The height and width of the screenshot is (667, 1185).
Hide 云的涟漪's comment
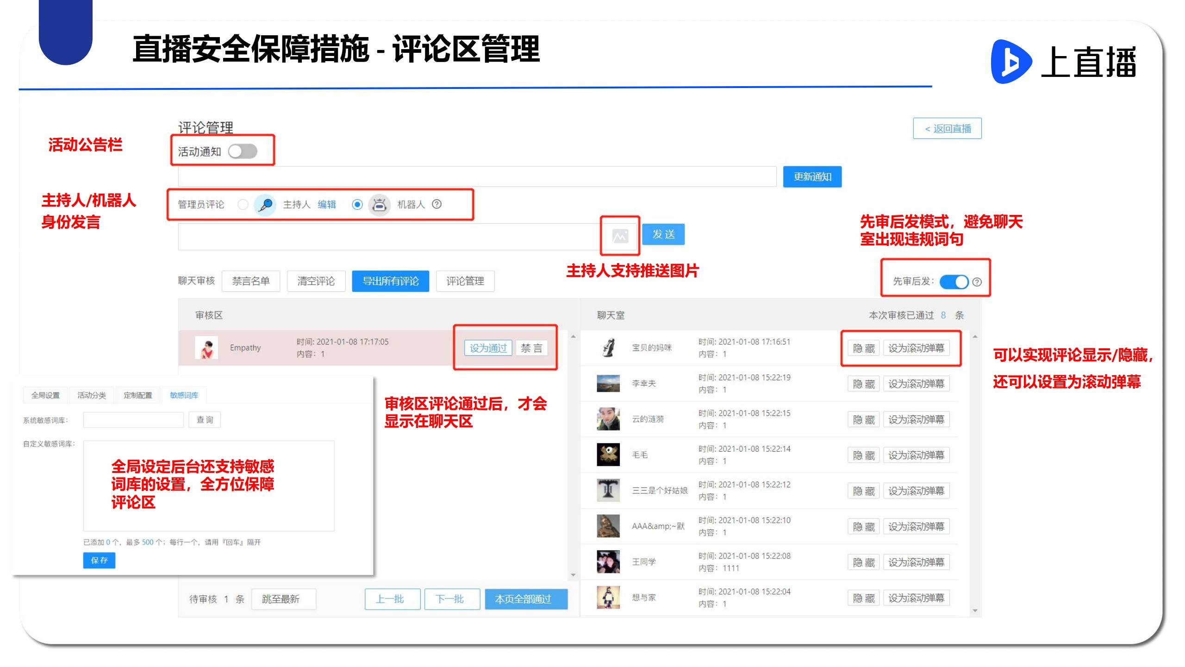(864, 419)
